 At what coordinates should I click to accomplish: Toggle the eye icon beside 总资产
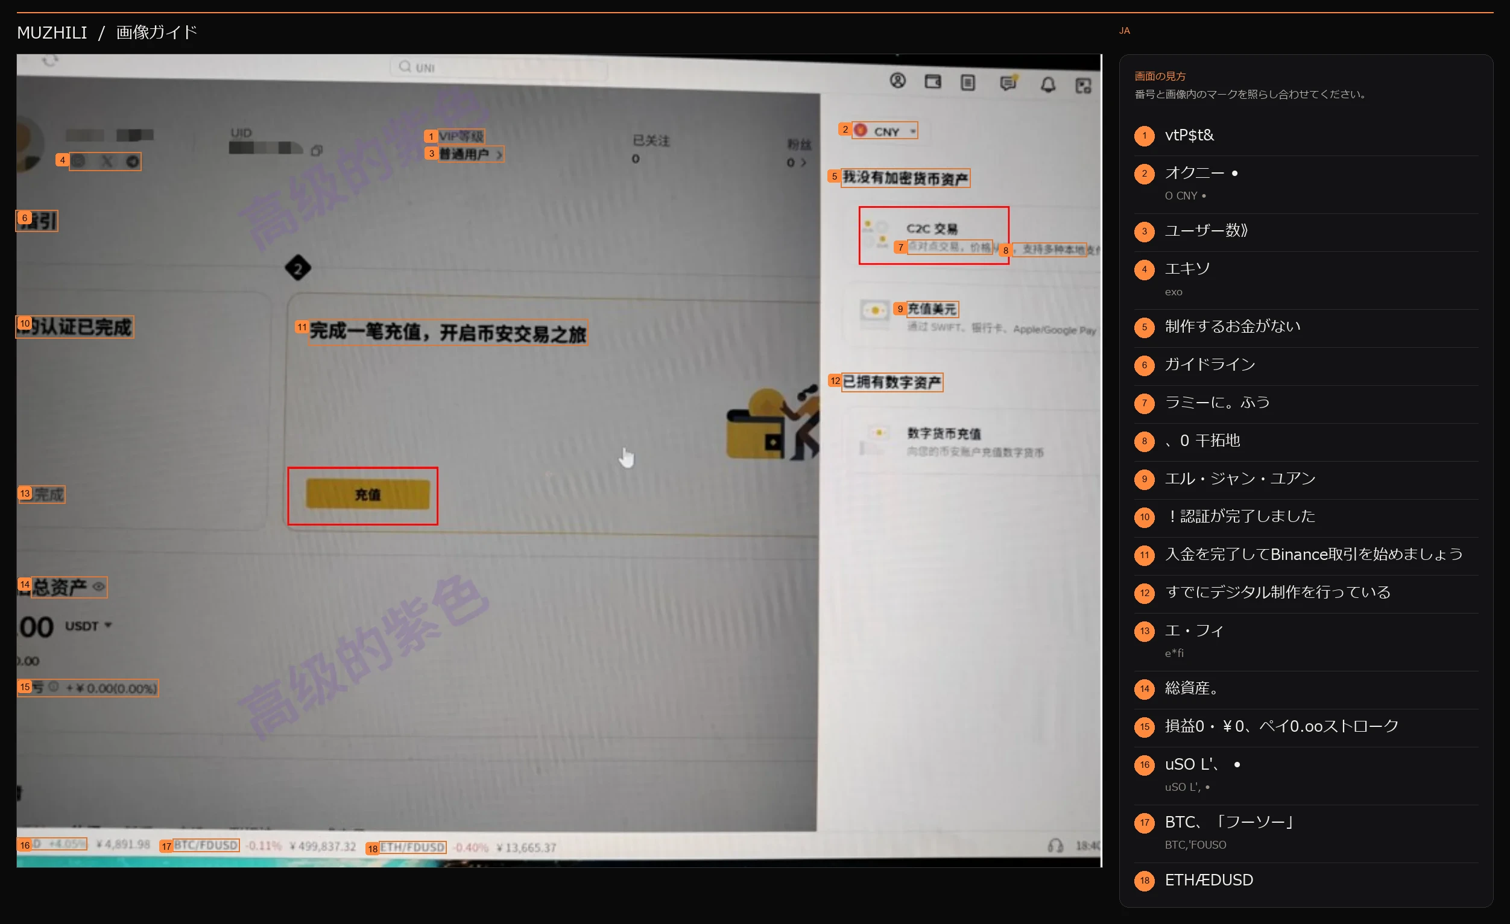[98, 586]
